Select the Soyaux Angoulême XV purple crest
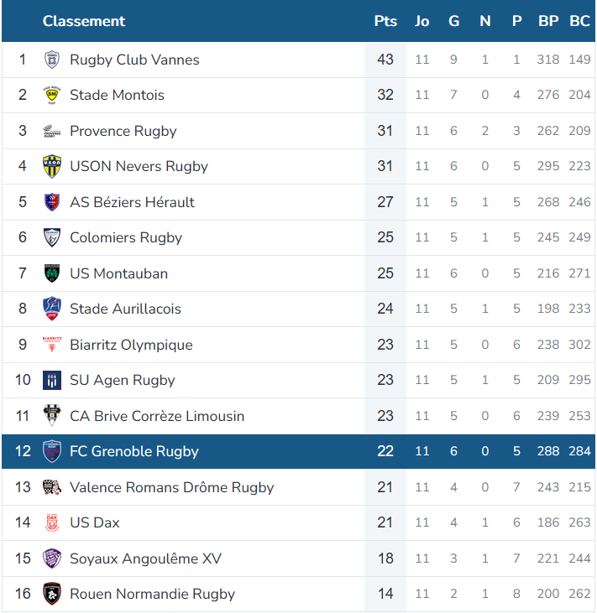597x613 pixels. pos(52,558)
